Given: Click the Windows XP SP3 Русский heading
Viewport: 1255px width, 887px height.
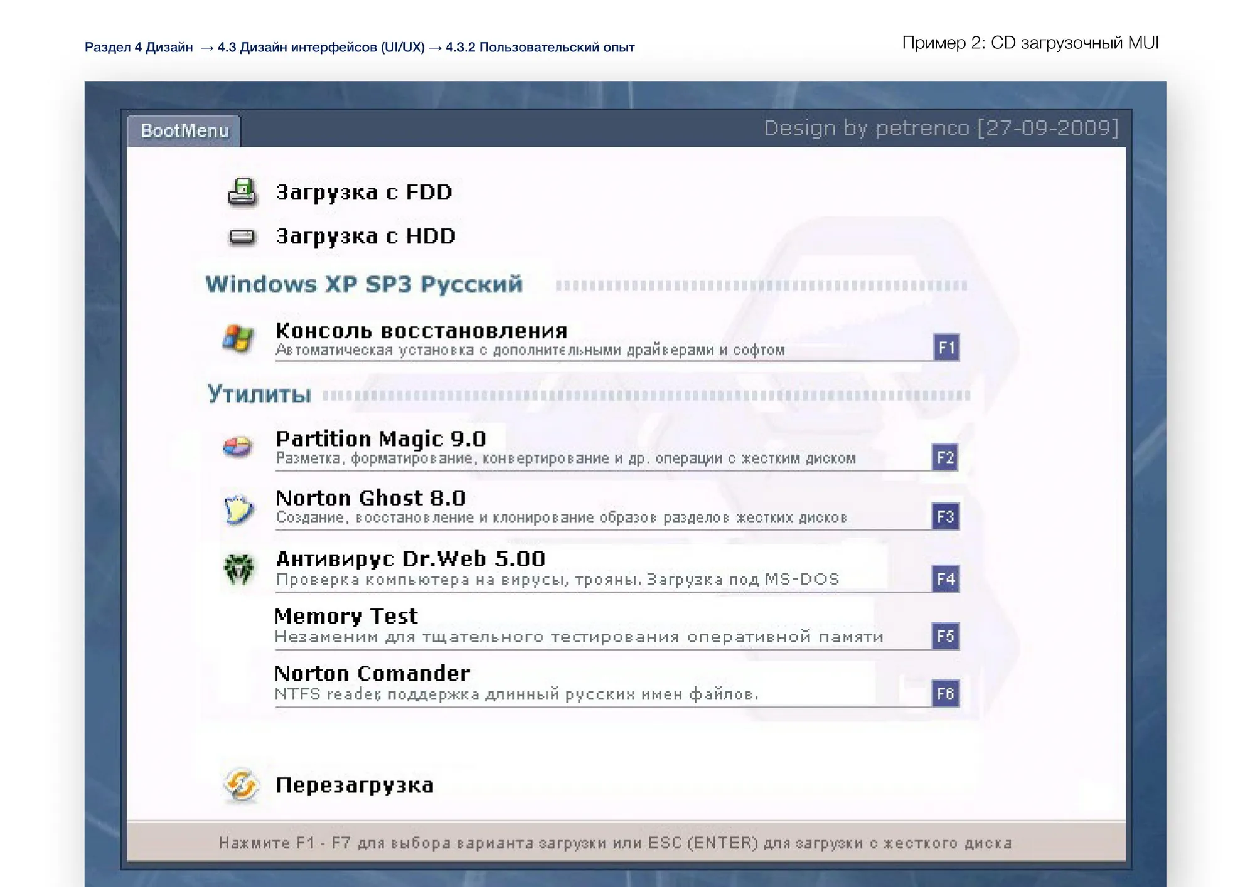Looking at the screenshot, I should coord(364,284).
